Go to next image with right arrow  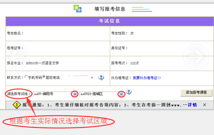pos(196,56)
